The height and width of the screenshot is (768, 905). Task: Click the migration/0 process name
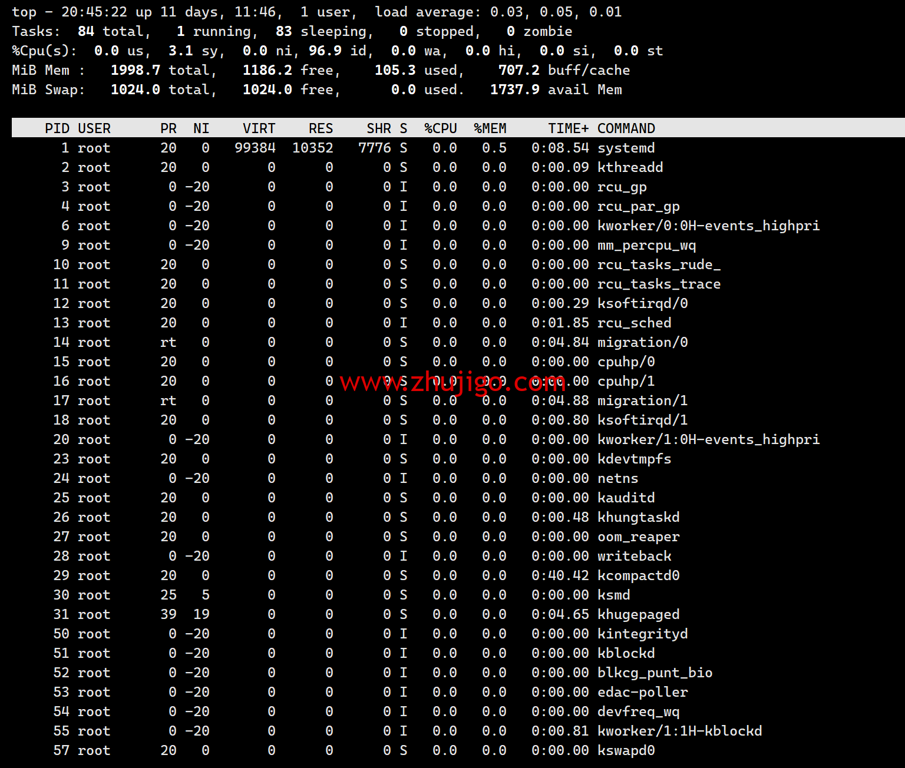pyautogui.click(x=642, y=342)
